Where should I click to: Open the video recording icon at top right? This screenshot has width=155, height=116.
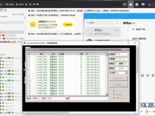(125, 4)
